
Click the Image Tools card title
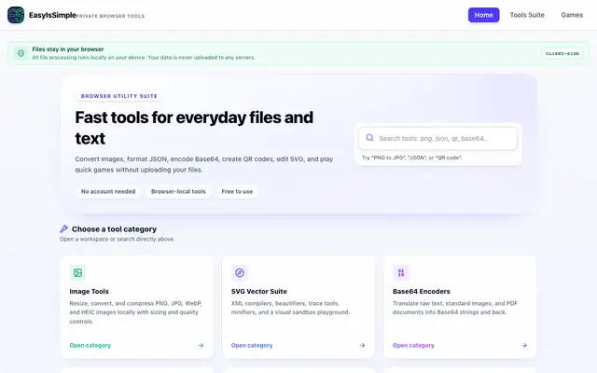[90, 291]
